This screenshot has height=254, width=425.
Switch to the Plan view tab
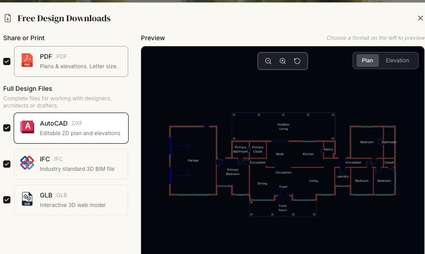click(x=367, y=61)
